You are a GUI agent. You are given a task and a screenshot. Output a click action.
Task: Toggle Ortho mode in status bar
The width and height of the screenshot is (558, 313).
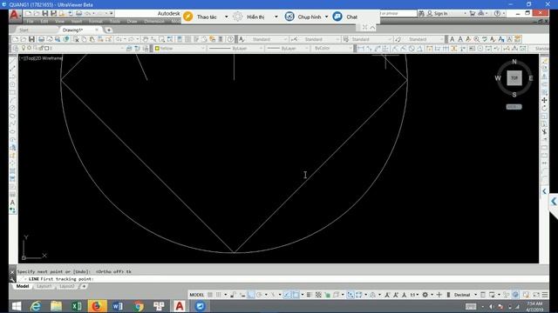pos(250,295)
